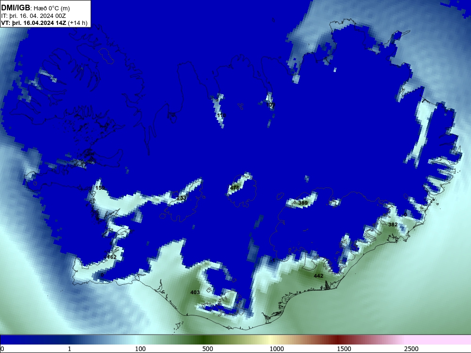Click the '(+14 h)' forecast offset
The image size is (471, 353).
[78, 23]
